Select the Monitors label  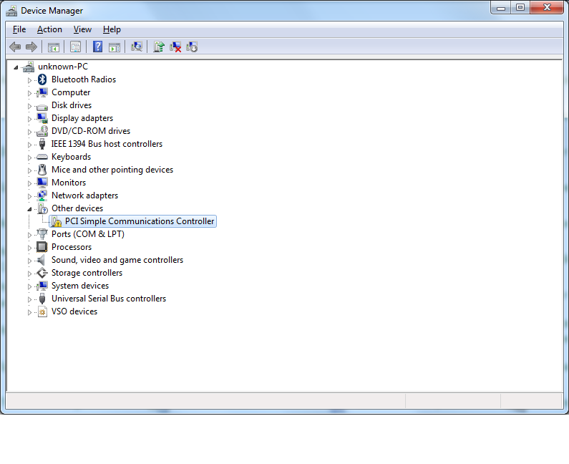coord(69,183)
